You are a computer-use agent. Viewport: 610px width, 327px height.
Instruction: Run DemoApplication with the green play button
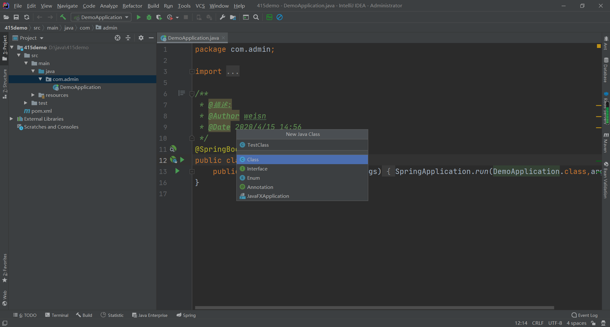click(139, 17)
